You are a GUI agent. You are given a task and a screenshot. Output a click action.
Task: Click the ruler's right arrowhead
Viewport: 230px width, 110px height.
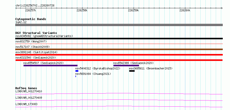[222, 8]
